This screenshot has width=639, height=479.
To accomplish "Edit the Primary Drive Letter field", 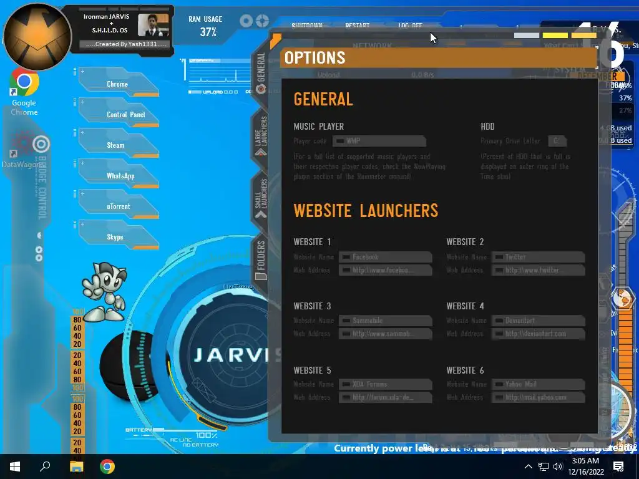I will tap(557, 141).
